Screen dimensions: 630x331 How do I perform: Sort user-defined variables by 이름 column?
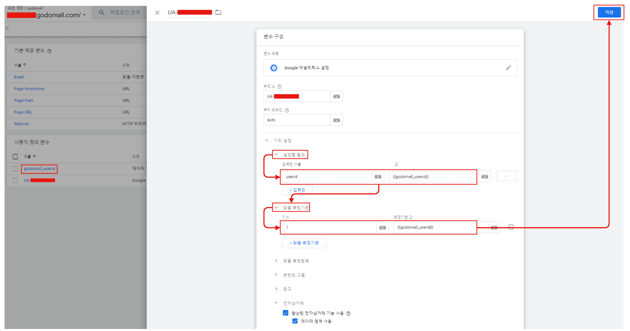pyautogui.click(x=30, y=157)
